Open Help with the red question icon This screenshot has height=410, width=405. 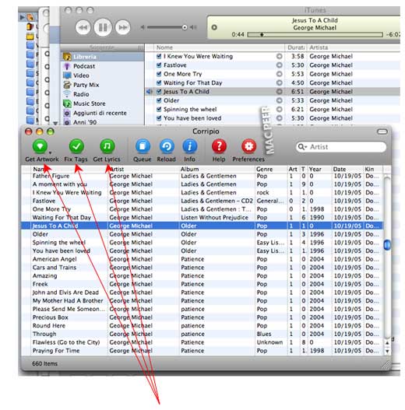219,146
